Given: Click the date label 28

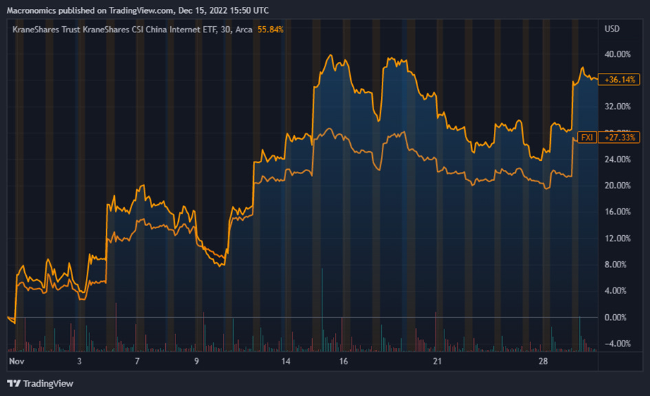Looking at the screenshot, I should pyautogui.click(x=543, y=361).
